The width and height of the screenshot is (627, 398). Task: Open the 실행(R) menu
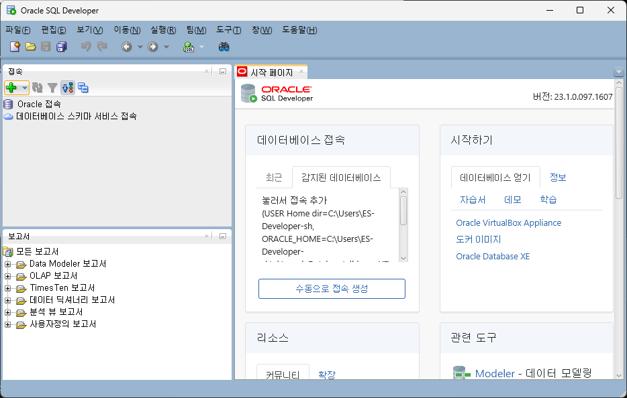[163, 30]
